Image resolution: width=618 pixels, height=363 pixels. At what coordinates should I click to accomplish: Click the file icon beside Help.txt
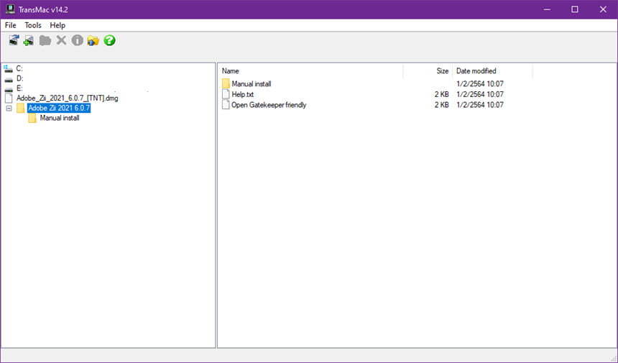coord(226,94)
